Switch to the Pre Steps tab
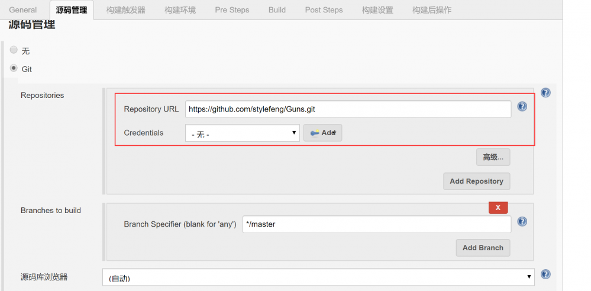This screenshot has width=591, height=291. 232,10
